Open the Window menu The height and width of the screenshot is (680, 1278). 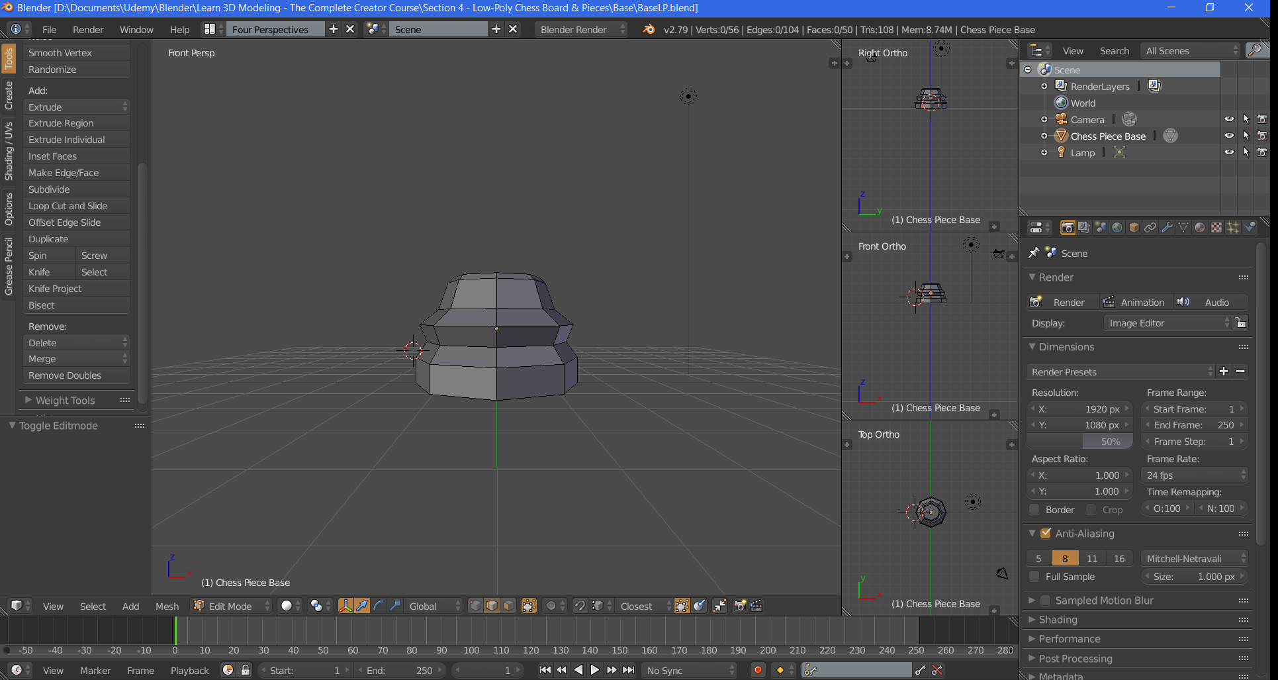click(136, 29)
